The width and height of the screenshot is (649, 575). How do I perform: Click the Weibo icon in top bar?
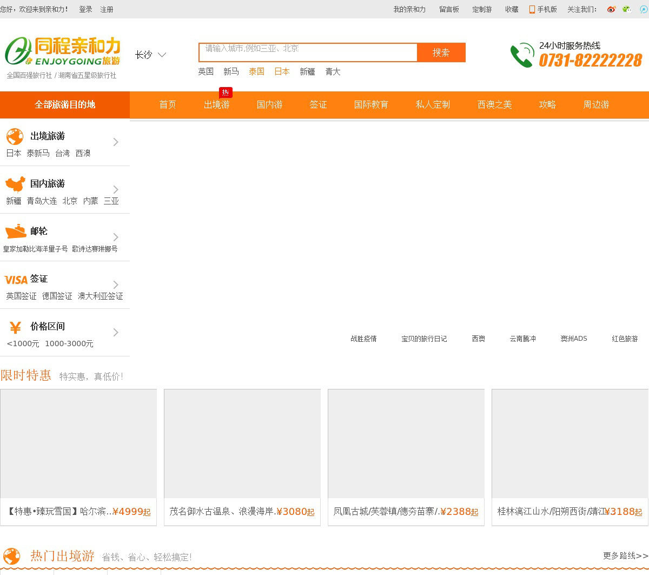click(611, 9)
